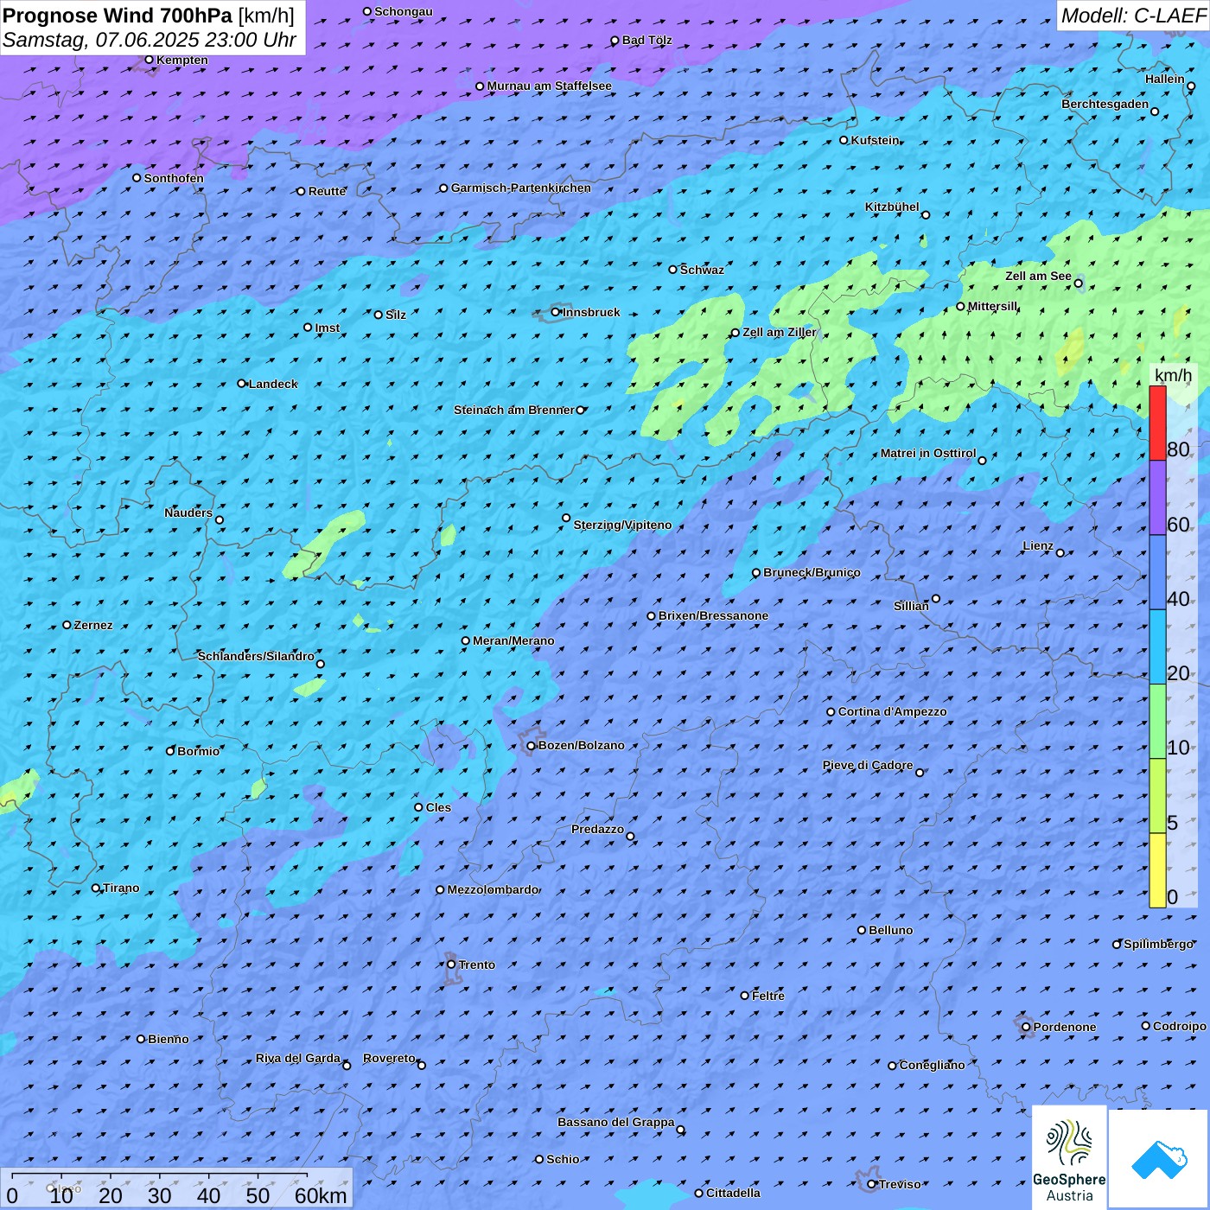Image resolution: width=1210 pixels, height=1210 pixels.
Task: Click the Landeck city label
Action: click(x=273, y=384)
